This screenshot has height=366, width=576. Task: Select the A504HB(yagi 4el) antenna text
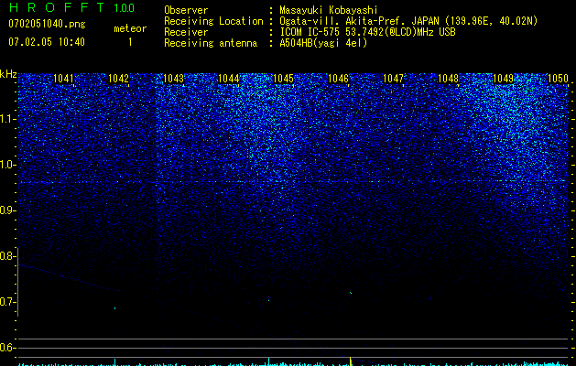coord(323,43)
